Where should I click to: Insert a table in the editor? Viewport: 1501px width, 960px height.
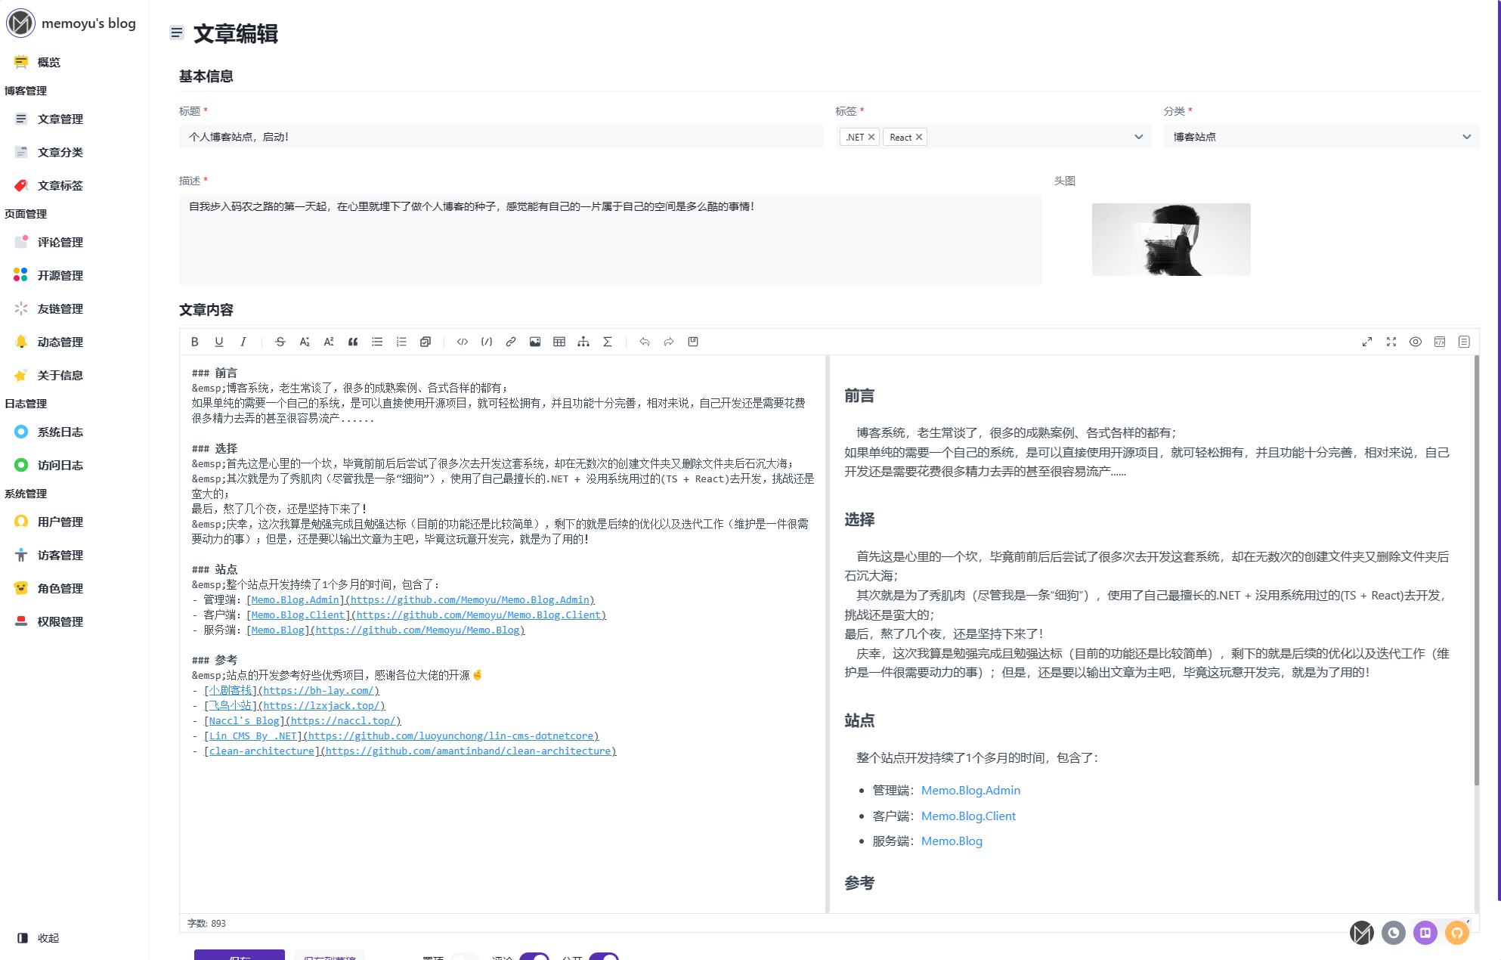click(x=559, y=342)
